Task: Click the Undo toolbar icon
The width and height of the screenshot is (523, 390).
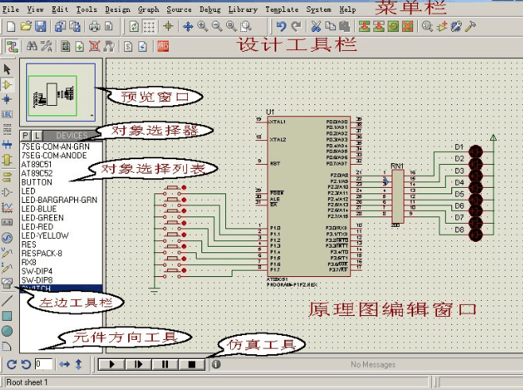Action: tap(282, 26)
